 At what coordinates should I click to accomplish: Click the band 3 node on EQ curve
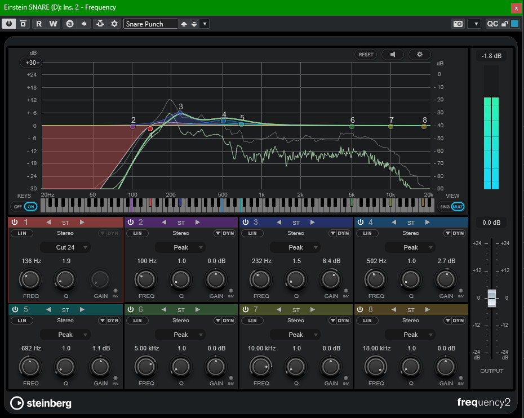180,113
